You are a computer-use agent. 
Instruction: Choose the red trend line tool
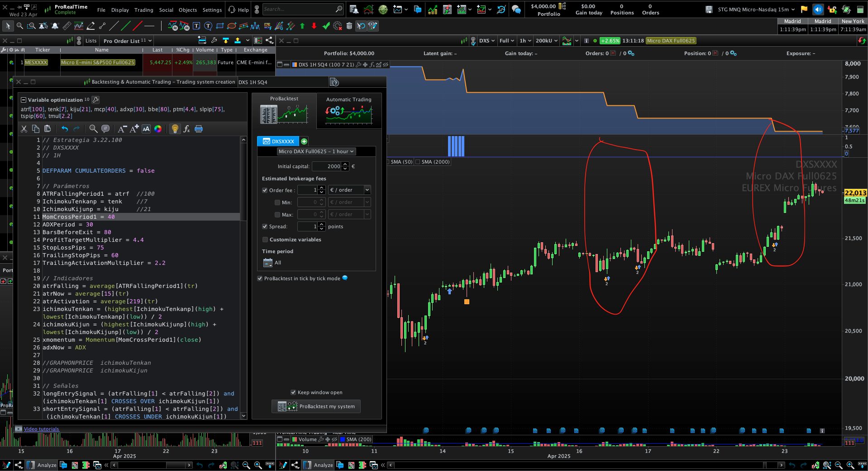[138, 26]
